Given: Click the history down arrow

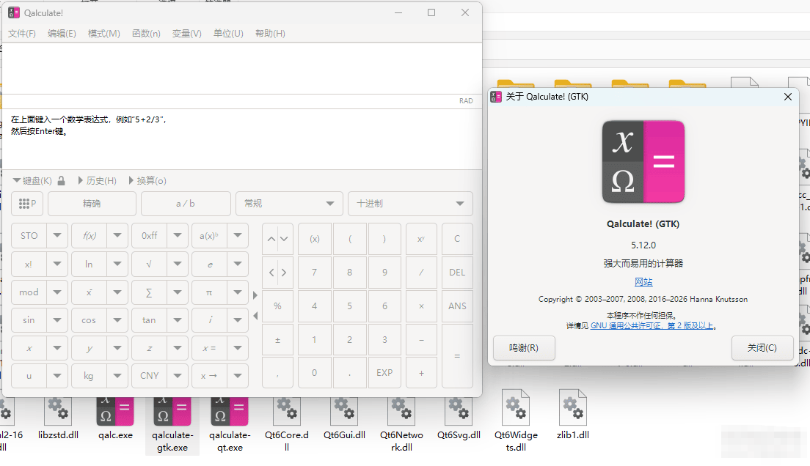Looking at the screenshot, I should coord(284,239).
